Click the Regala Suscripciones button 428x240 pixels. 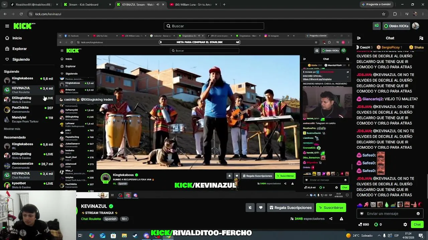click(x=291, y=208)
